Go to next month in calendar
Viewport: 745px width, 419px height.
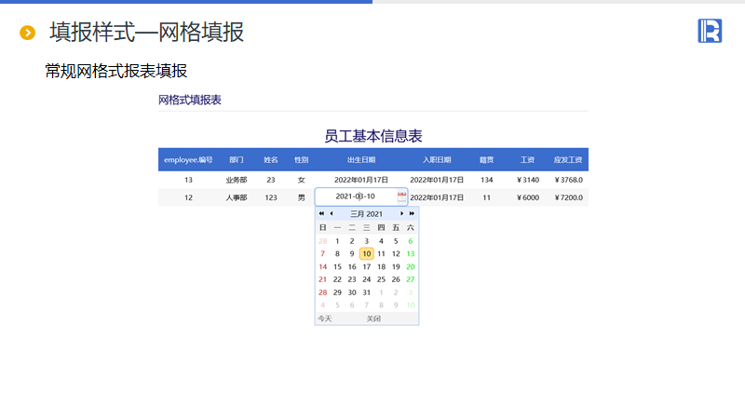[402, 214]
